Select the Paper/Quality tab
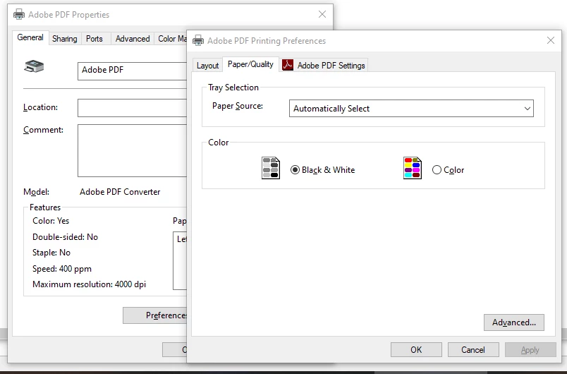Screen dimensions: 567x374 [250, 64]
